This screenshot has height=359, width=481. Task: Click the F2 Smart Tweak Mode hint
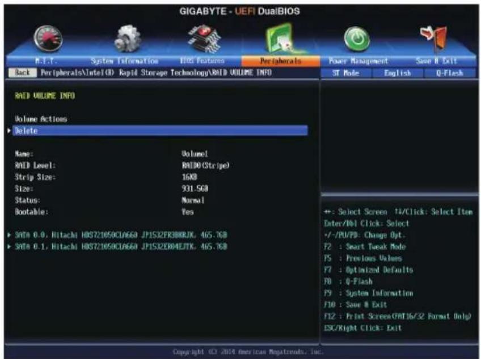click(x=365, y=246)
